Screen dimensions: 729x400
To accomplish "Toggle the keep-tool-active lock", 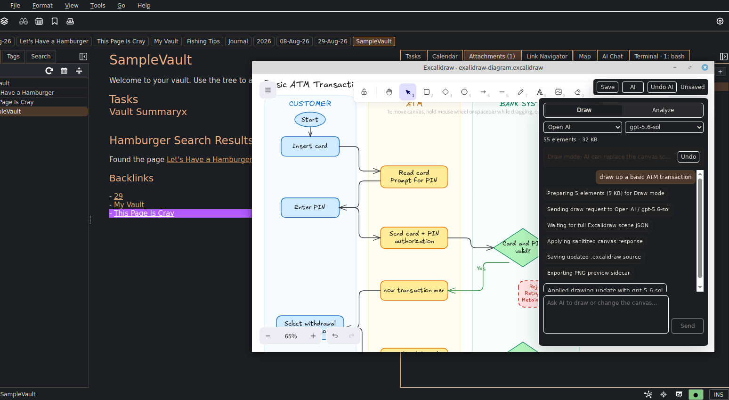I will pyautogui.click(x=364, y=92).
